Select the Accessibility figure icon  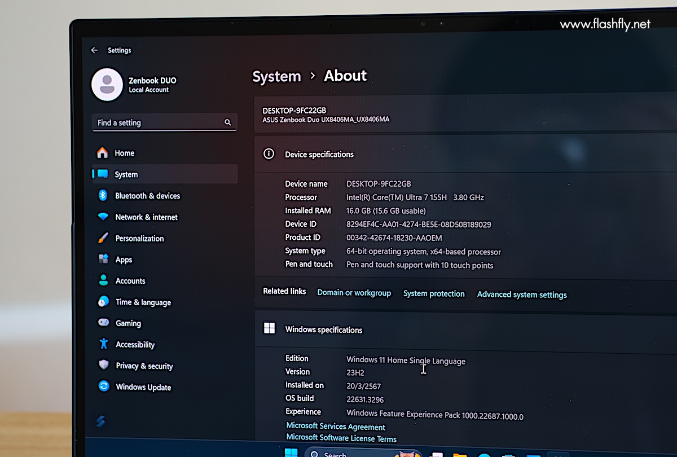pyautogui.click(x=103, y=344)
